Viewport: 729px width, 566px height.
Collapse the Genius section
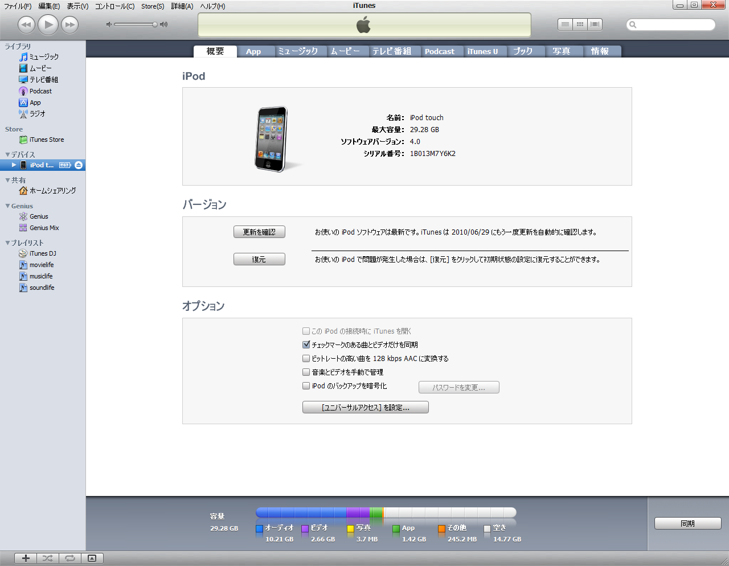point(7,206)
